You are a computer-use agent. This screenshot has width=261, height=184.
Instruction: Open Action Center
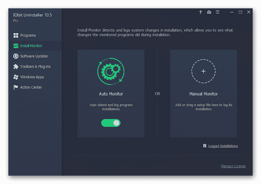pyautogui.click(x=35, y=87)
